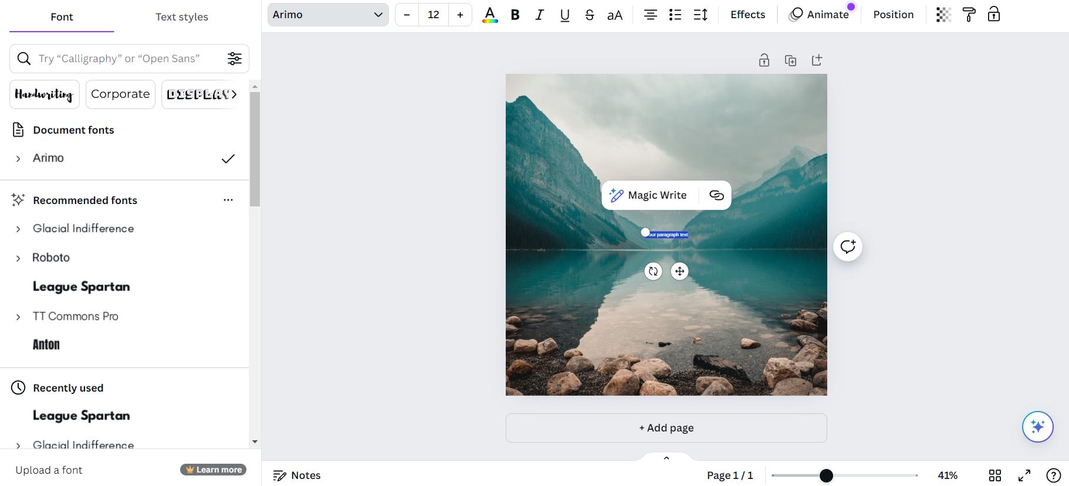Click the zoom slider handle
1069x486 pixels.
(826, 475)
